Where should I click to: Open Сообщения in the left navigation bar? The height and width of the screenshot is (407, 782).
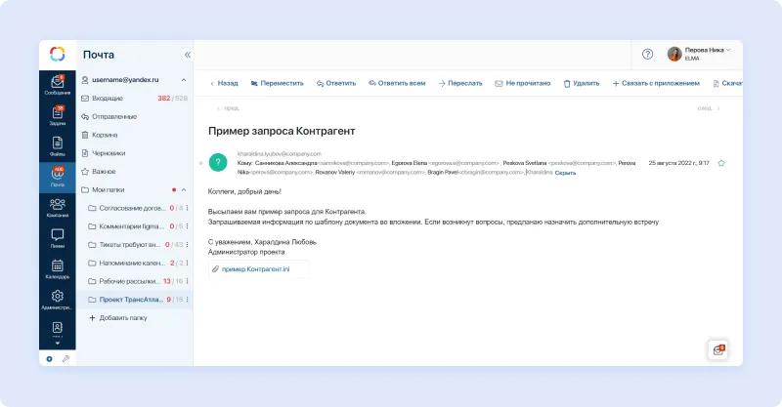(58, 85)
